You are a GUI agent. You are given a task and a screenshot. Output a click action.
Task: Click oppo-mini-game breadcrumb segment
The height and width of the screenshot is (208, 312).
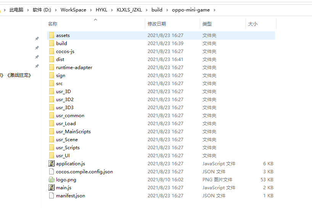click(x=191, y=10)
